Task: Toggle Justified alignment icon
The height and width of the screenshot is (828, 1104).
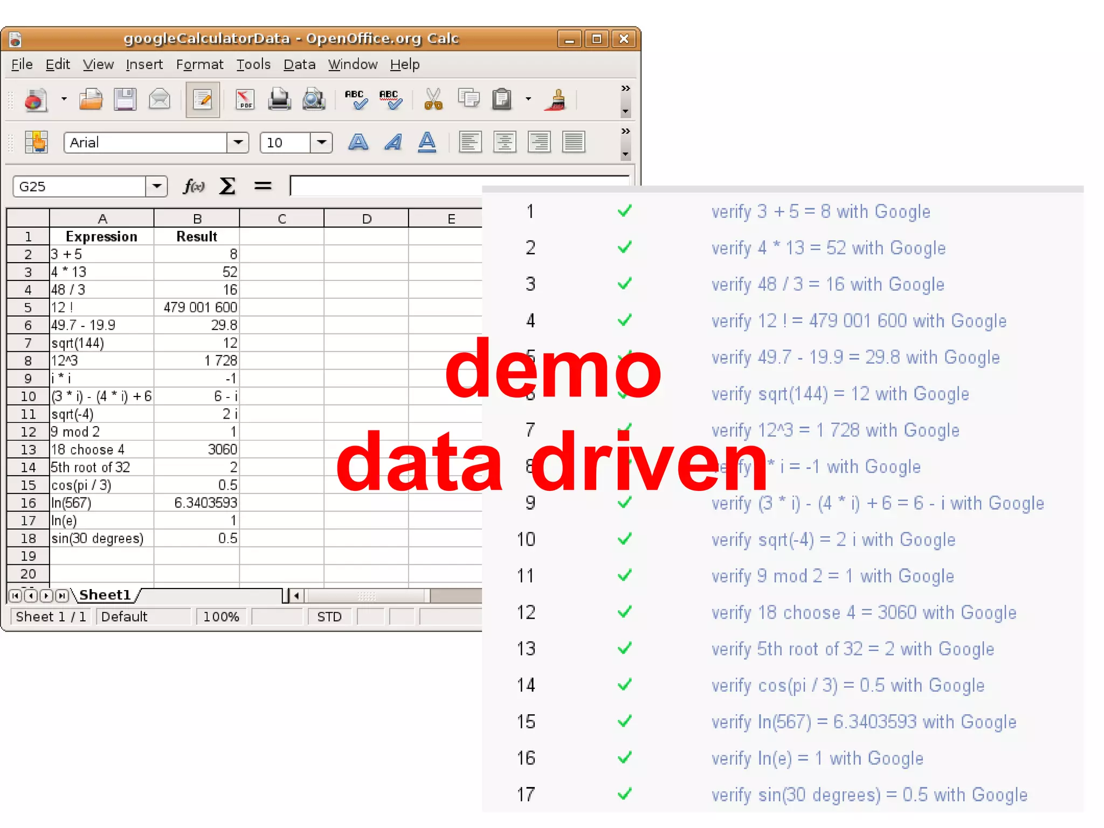Action: point(574,142)
